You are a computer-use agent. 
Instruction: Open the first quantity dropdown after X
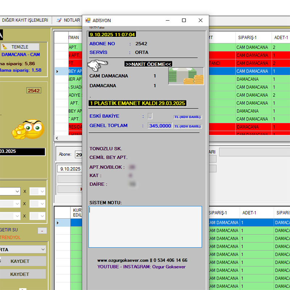(x=42, y=191)
